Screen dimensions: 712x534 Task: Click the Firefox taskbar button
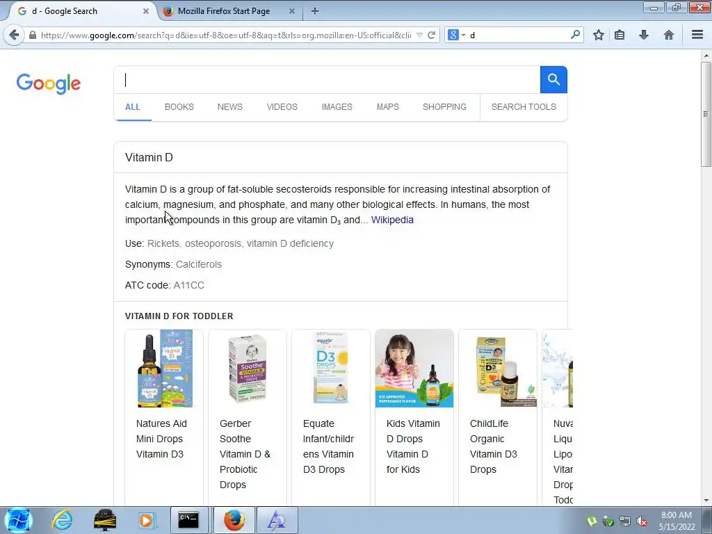[234, 520]
